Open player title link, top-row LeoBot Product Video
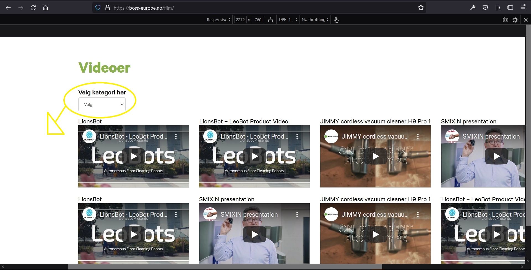Viewport: 531px width, 270px height. pyautogui.click(x=254, y=136)
